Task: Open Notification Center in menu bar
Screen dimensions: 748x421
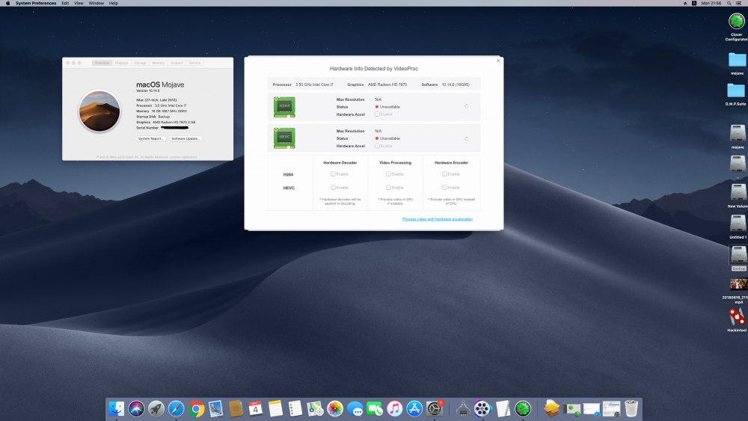Action: click(739, 3)
